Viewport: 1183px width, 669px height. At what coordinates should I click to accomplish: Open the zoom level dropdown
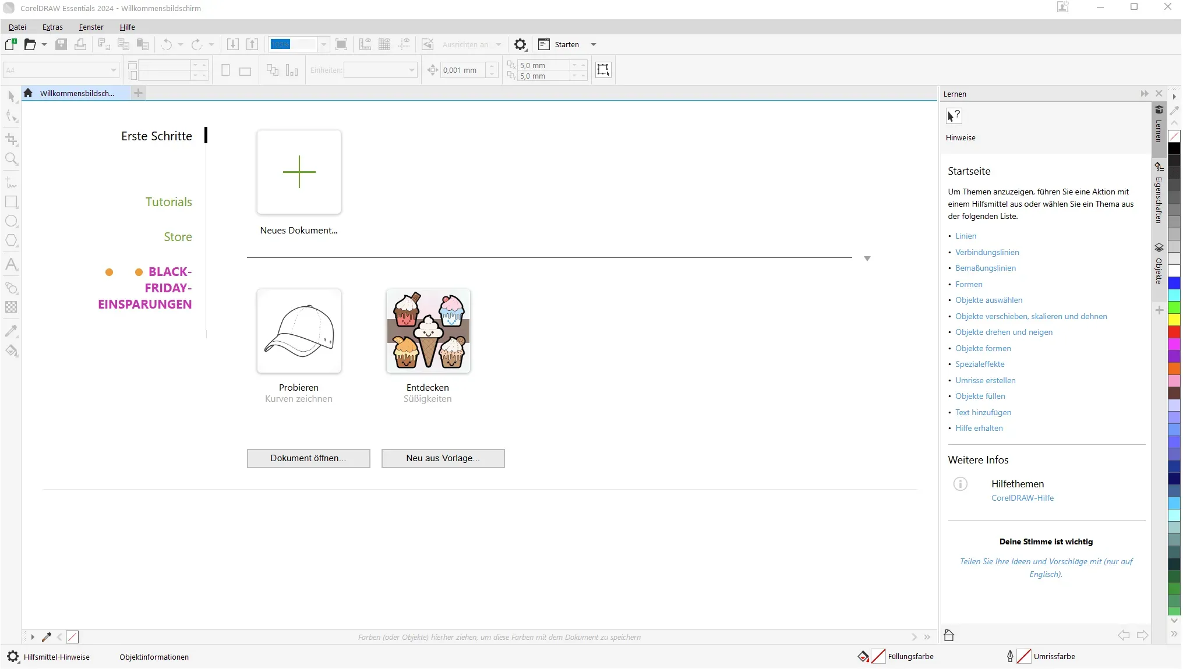point(324,44)
